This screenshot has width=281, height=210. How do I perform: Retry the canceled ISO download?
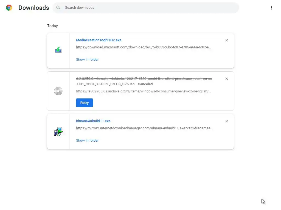click(x=85, y=103)
